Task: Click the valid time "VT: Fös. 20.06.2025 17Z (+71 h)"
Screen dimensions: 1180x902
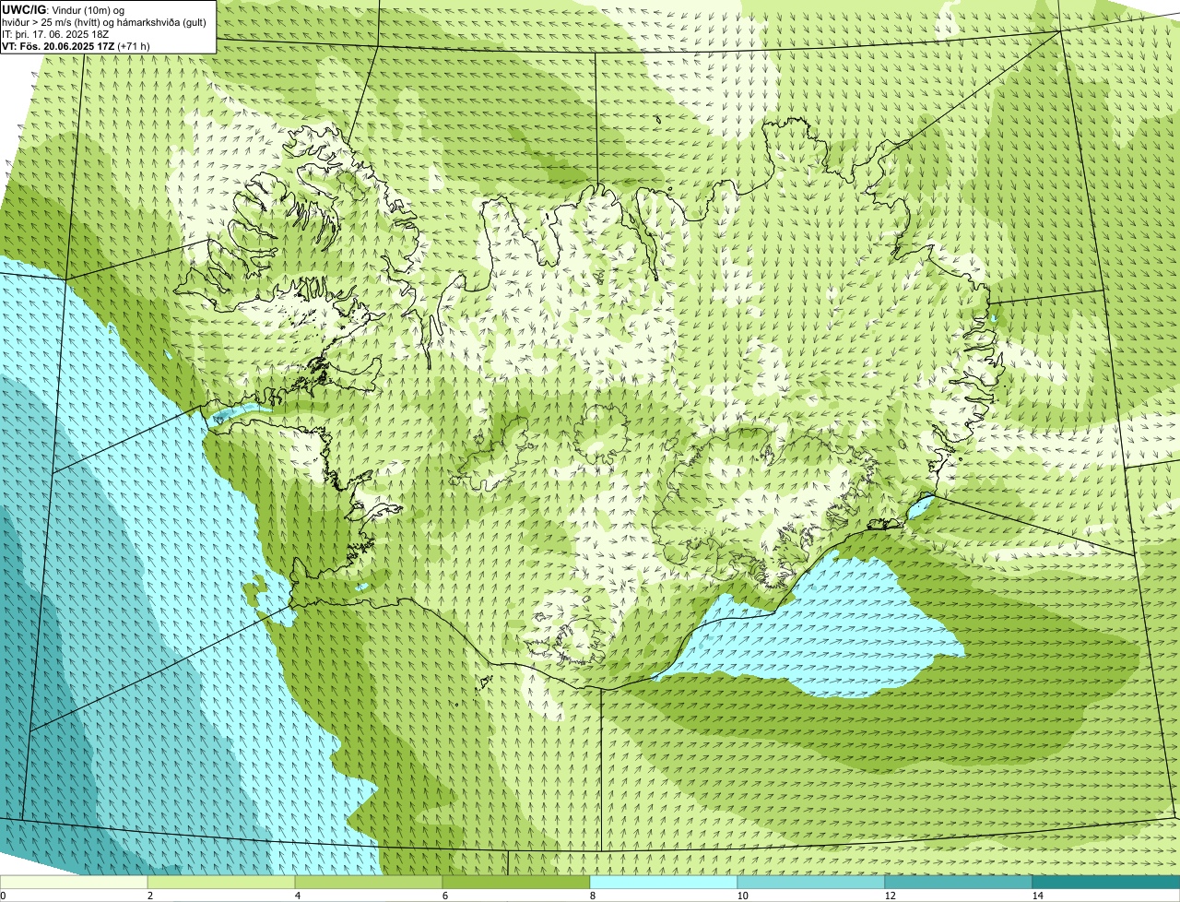Action: (x=76, y=46)
